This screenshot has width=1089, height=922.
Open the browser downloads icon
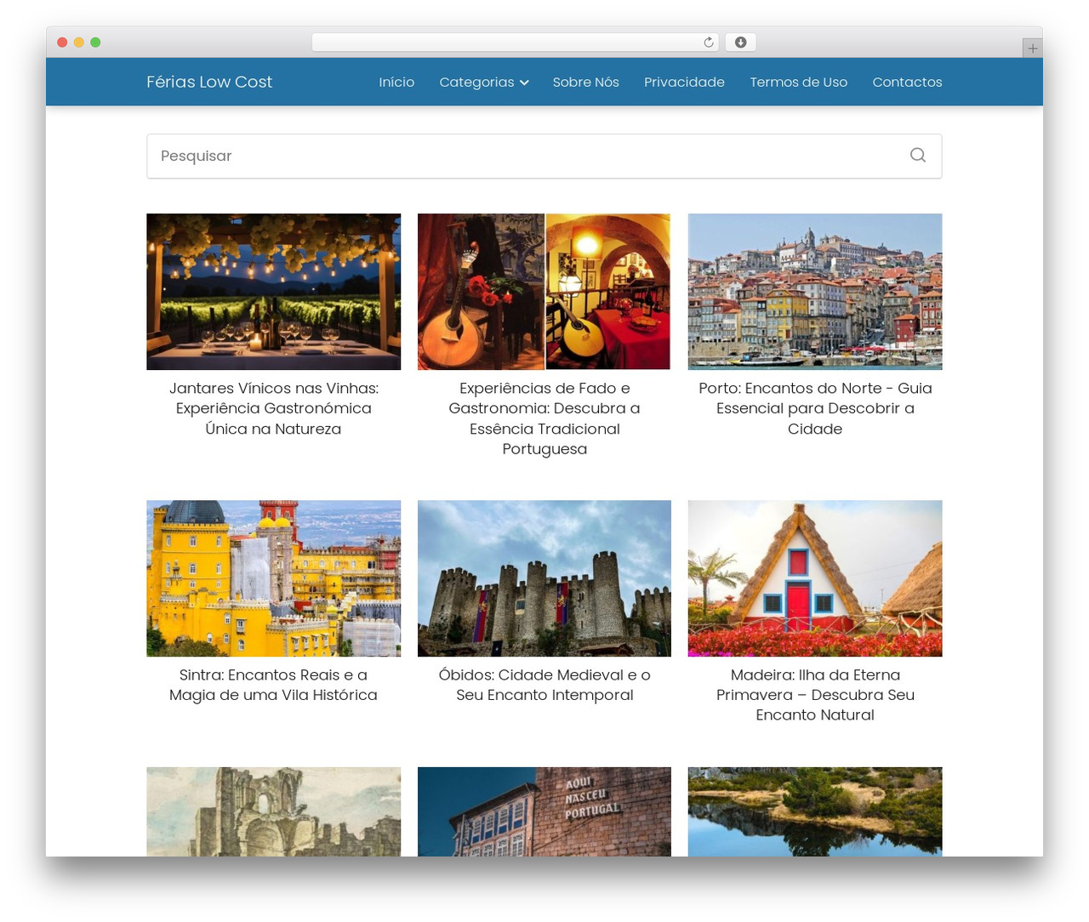click(740, 43)
